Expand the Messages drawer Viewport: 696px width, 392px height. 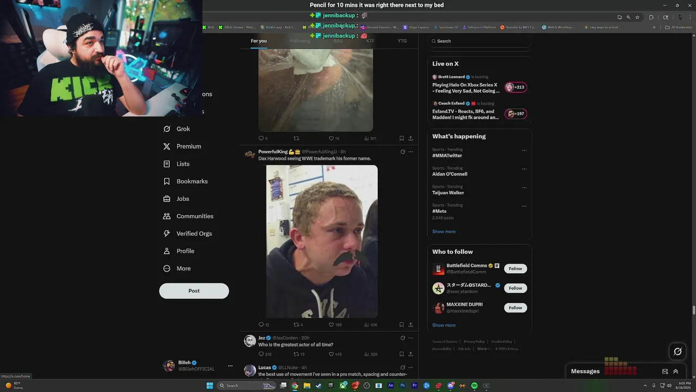point(676,371)
